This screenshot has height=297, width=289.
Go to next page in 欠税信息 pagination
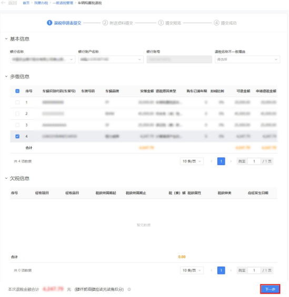[x=231, y=271]
